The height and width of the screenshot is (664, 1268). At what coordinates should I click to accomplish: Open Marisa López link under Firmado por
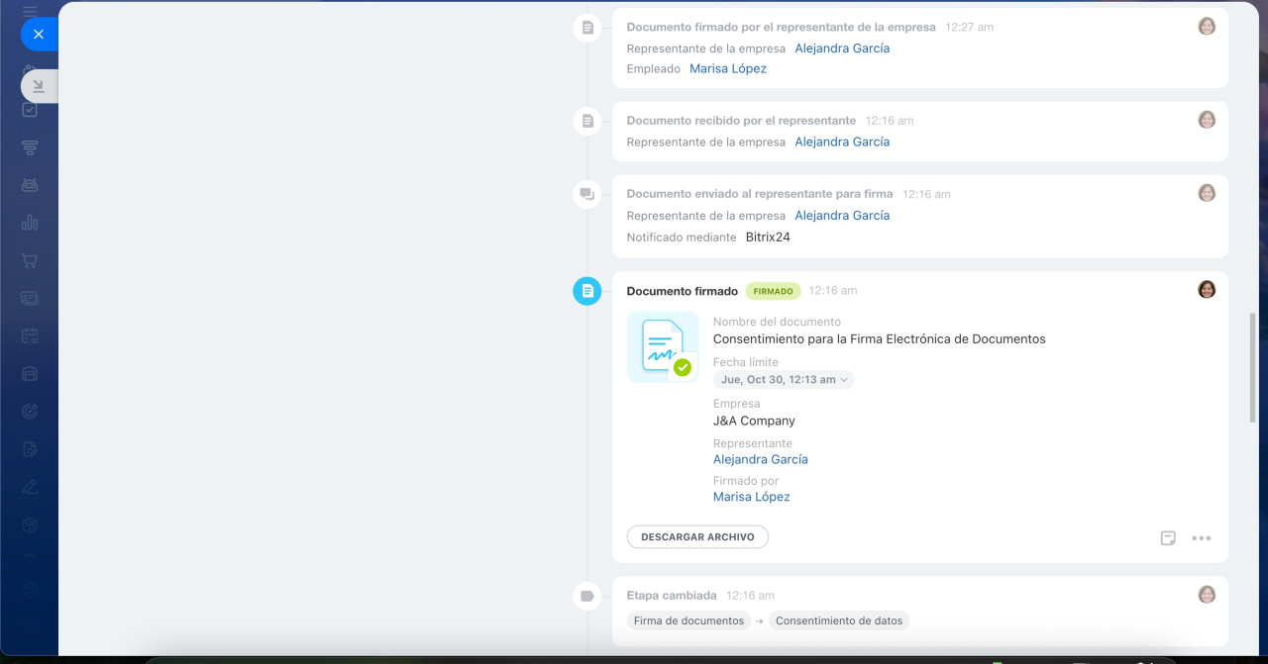(752, 497)
